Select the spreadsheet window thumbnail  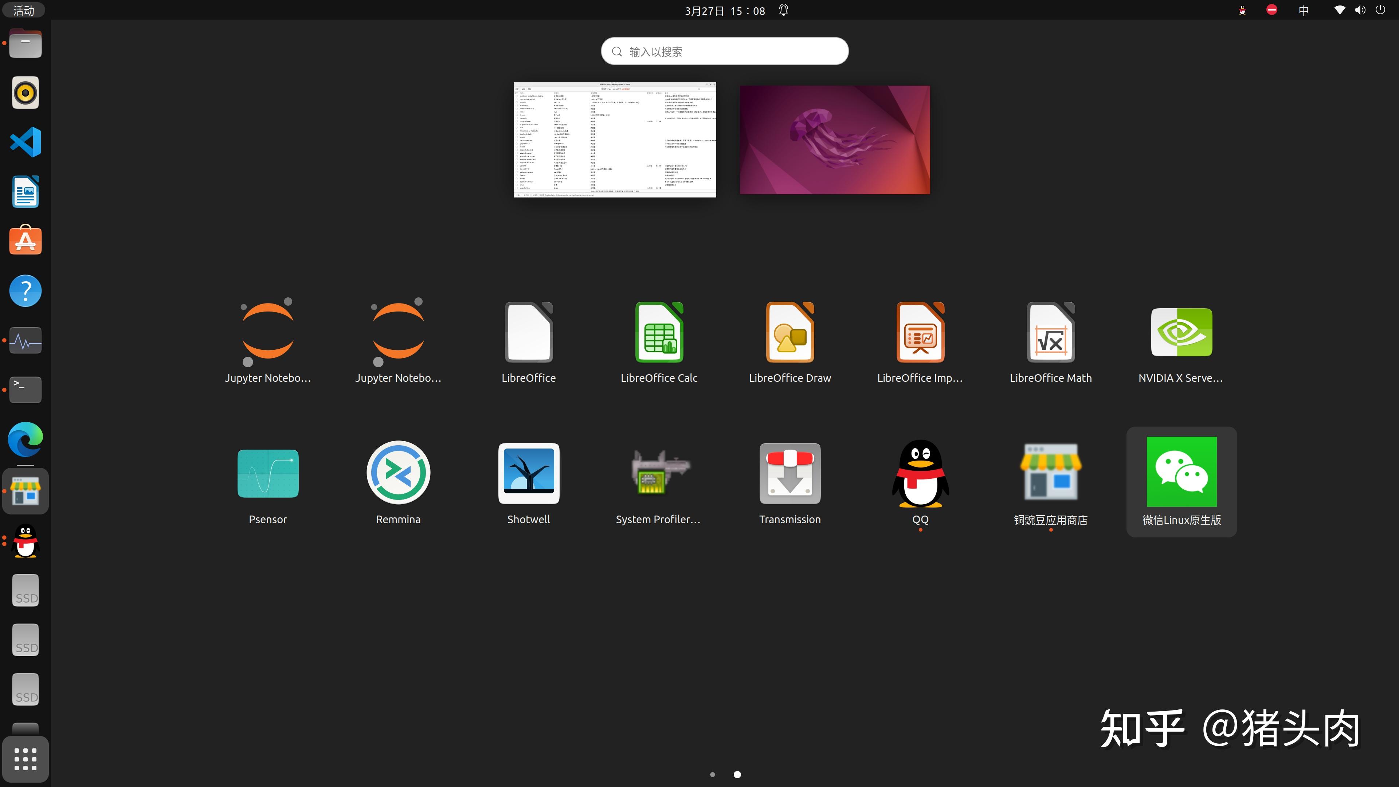pyautogui.click(x=615, y=140)
